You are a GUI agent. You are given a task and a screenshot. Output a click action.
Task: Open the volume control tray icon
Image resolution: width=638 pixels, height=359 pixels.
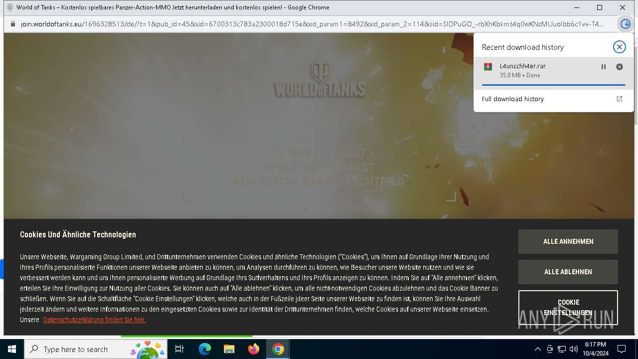tap(574, 349)
